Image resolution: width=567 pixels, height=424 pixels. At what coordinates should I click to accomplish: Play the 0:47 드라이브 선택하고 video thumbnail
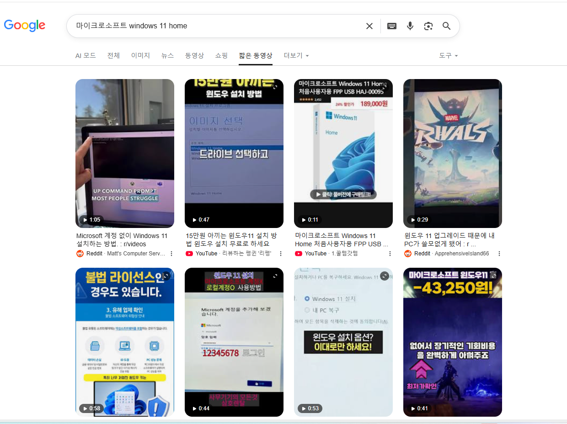point(234,154)
